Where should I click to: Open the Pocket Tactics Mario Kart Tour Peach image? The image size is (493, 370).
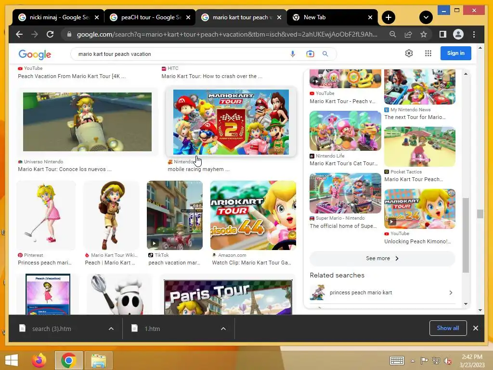[420, 146]
